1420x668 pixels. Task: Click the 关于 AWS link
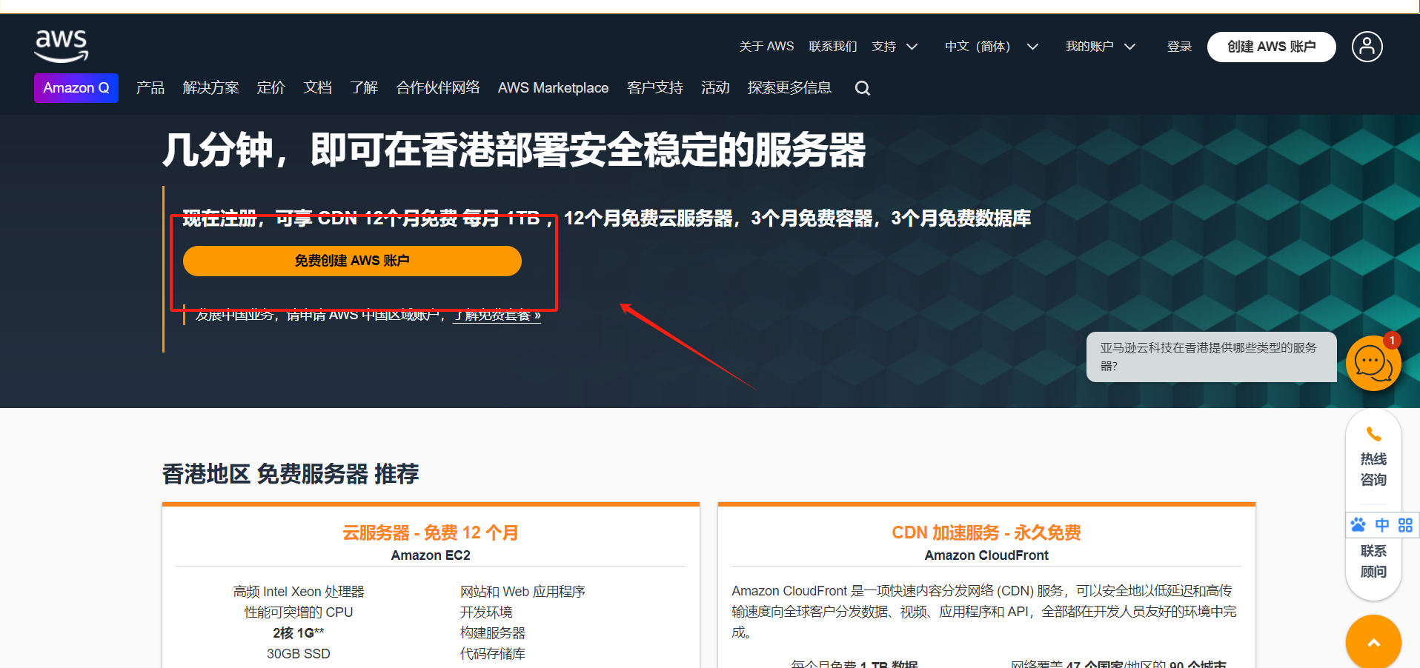coord(766,47)
